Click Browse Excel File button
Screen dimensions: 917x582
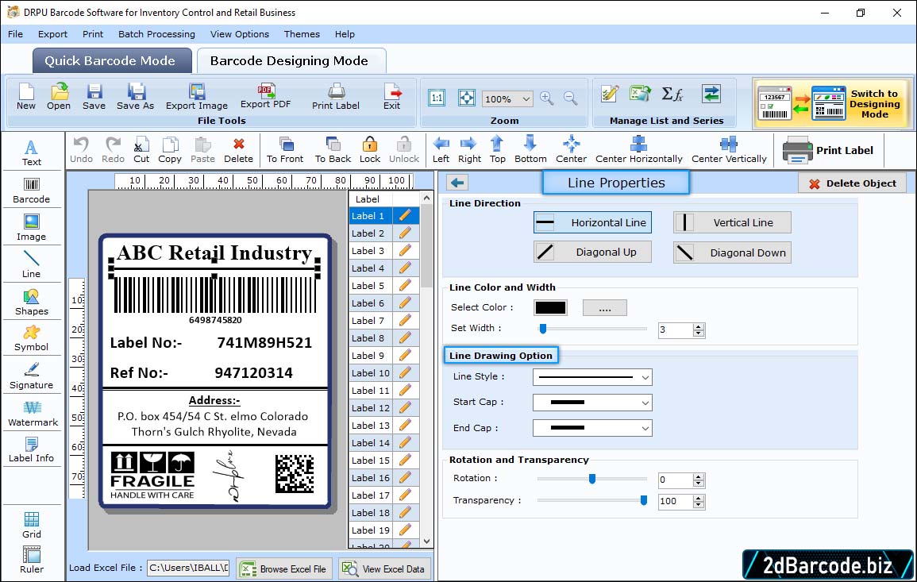(284, 569)
